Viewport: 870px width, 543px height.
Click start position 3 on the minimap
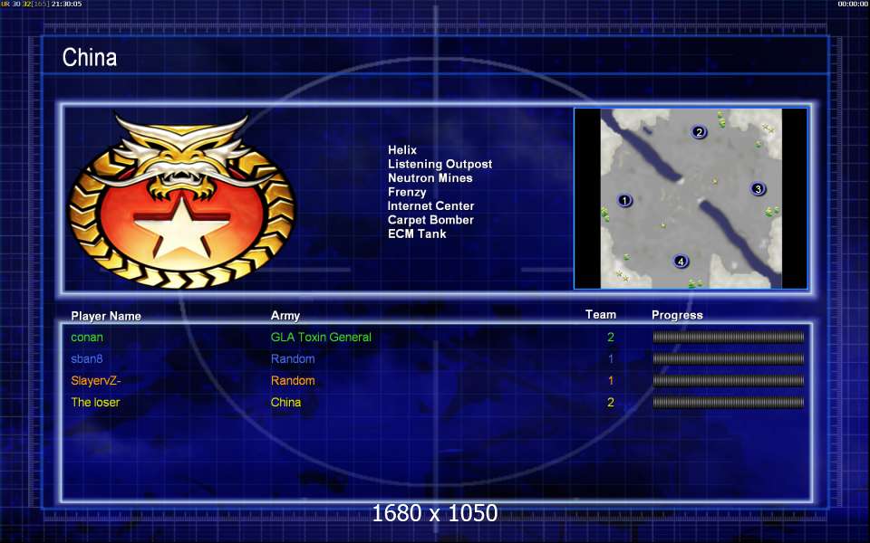(758, 189)
